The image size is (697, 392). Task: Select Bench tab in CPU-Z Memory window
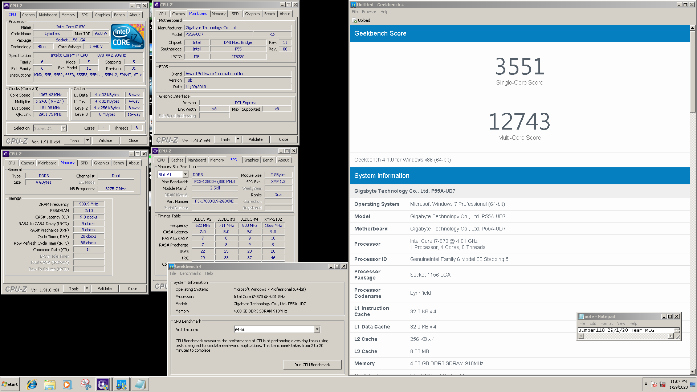pos(118,163)
